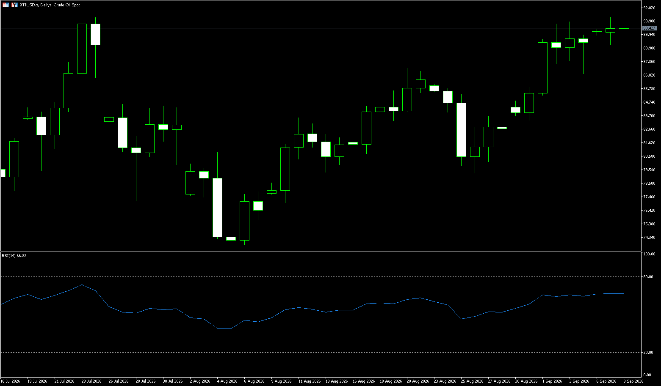Click the 1 Sep 2026 date label
Viewport: 661px width, 386px height.
[552, 381]
